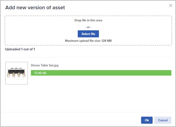This screenshot has height=127, width=176.
Task: Confirm the upload with Ok
Action: coord(147,120)
